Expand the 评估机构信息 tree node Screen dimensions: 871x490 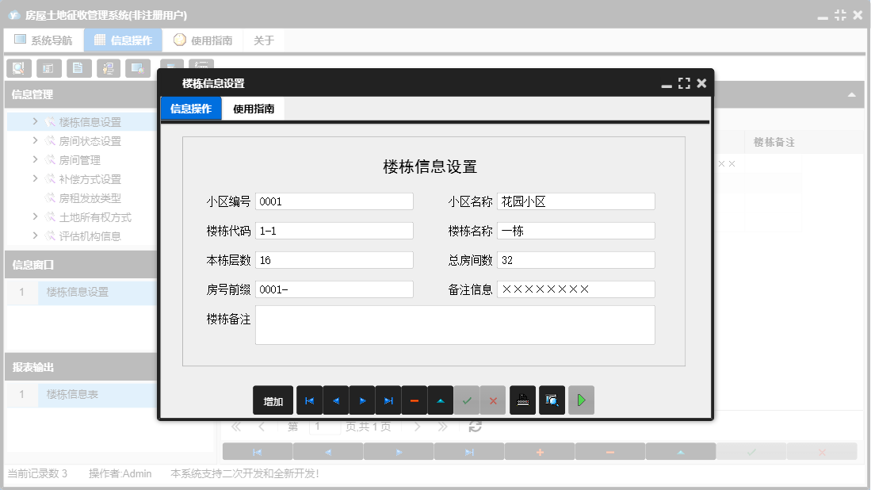[36, 236]
